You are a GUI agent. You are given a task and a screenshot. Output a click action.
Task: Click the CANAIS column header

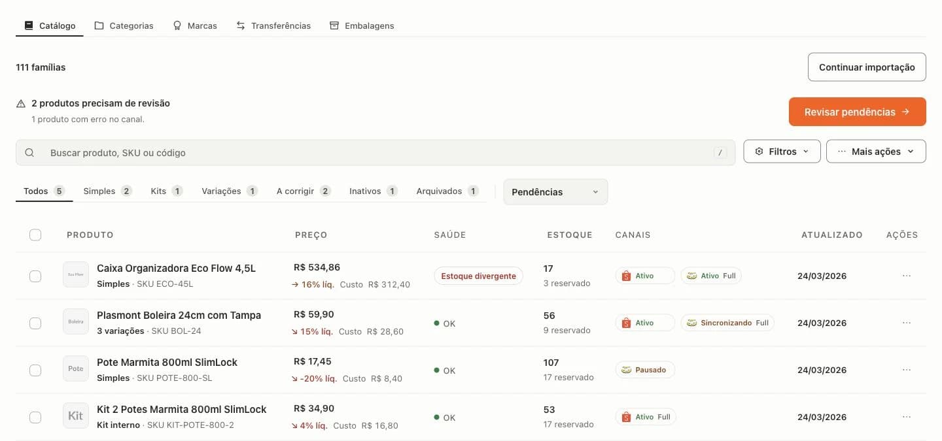pyautogui.click(x=633, y=235)
